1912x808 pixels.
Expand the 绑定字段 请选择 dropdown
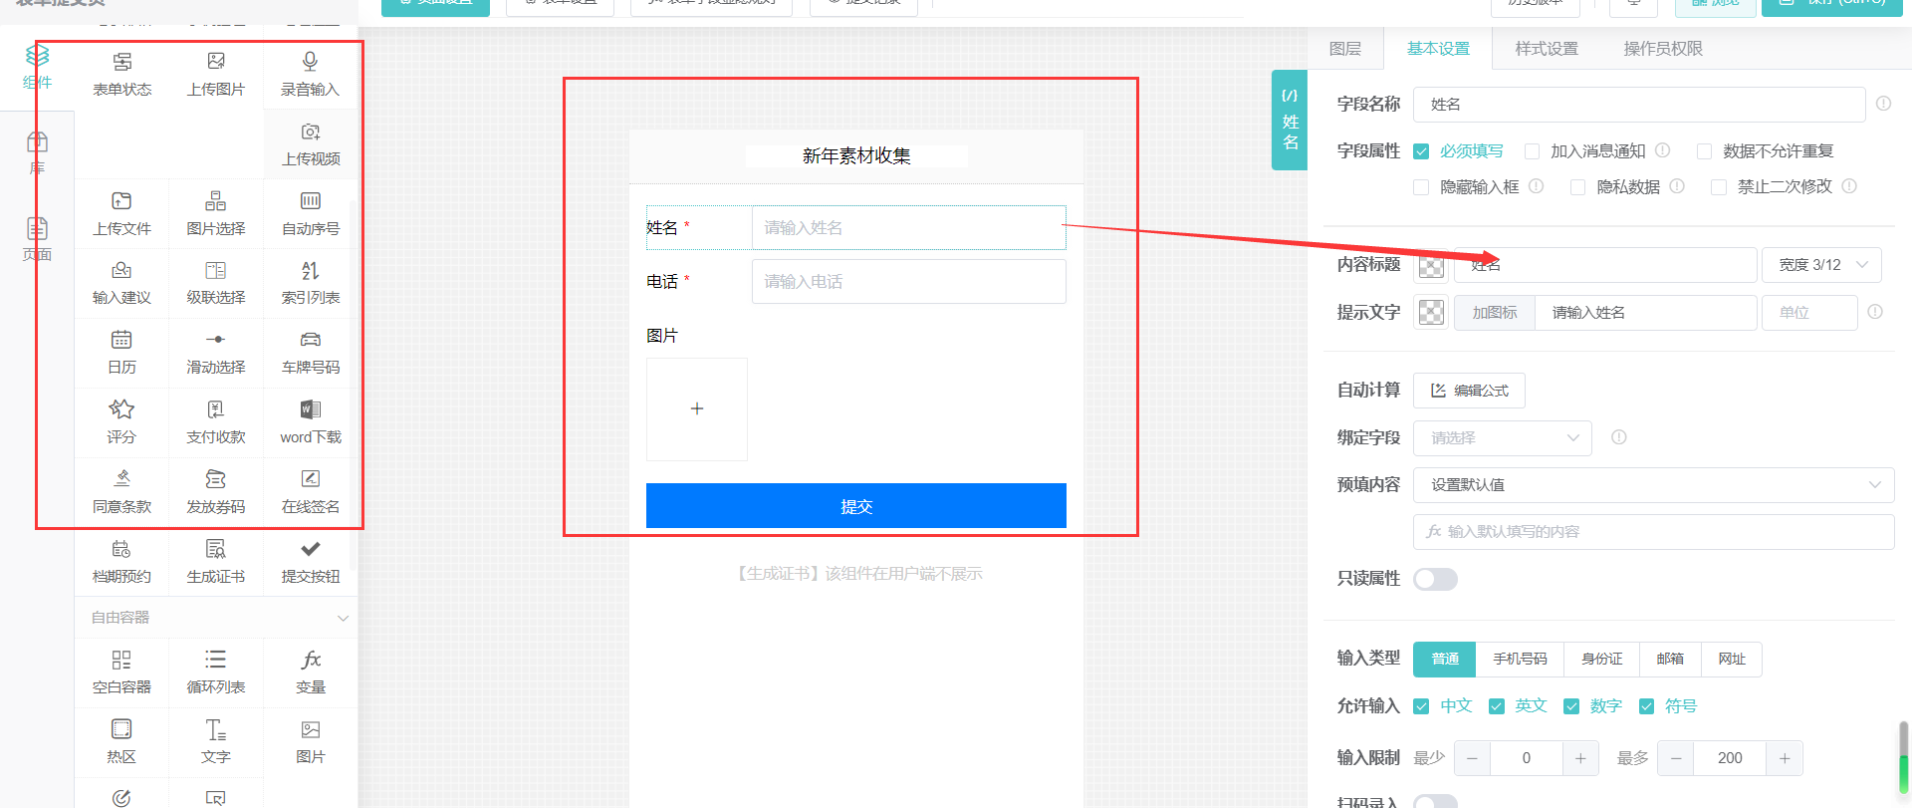(x=1502, y=437)
